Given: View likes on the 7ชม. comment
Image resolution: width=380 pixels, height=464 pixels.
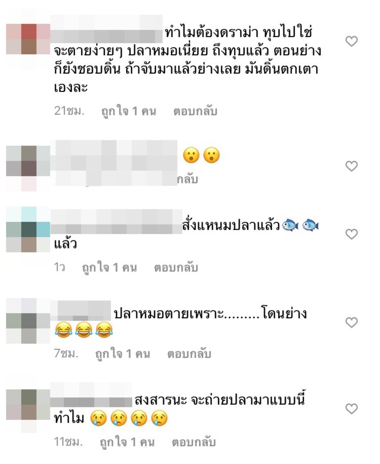Looking at the screenshot, I should [x=122, y=354].
